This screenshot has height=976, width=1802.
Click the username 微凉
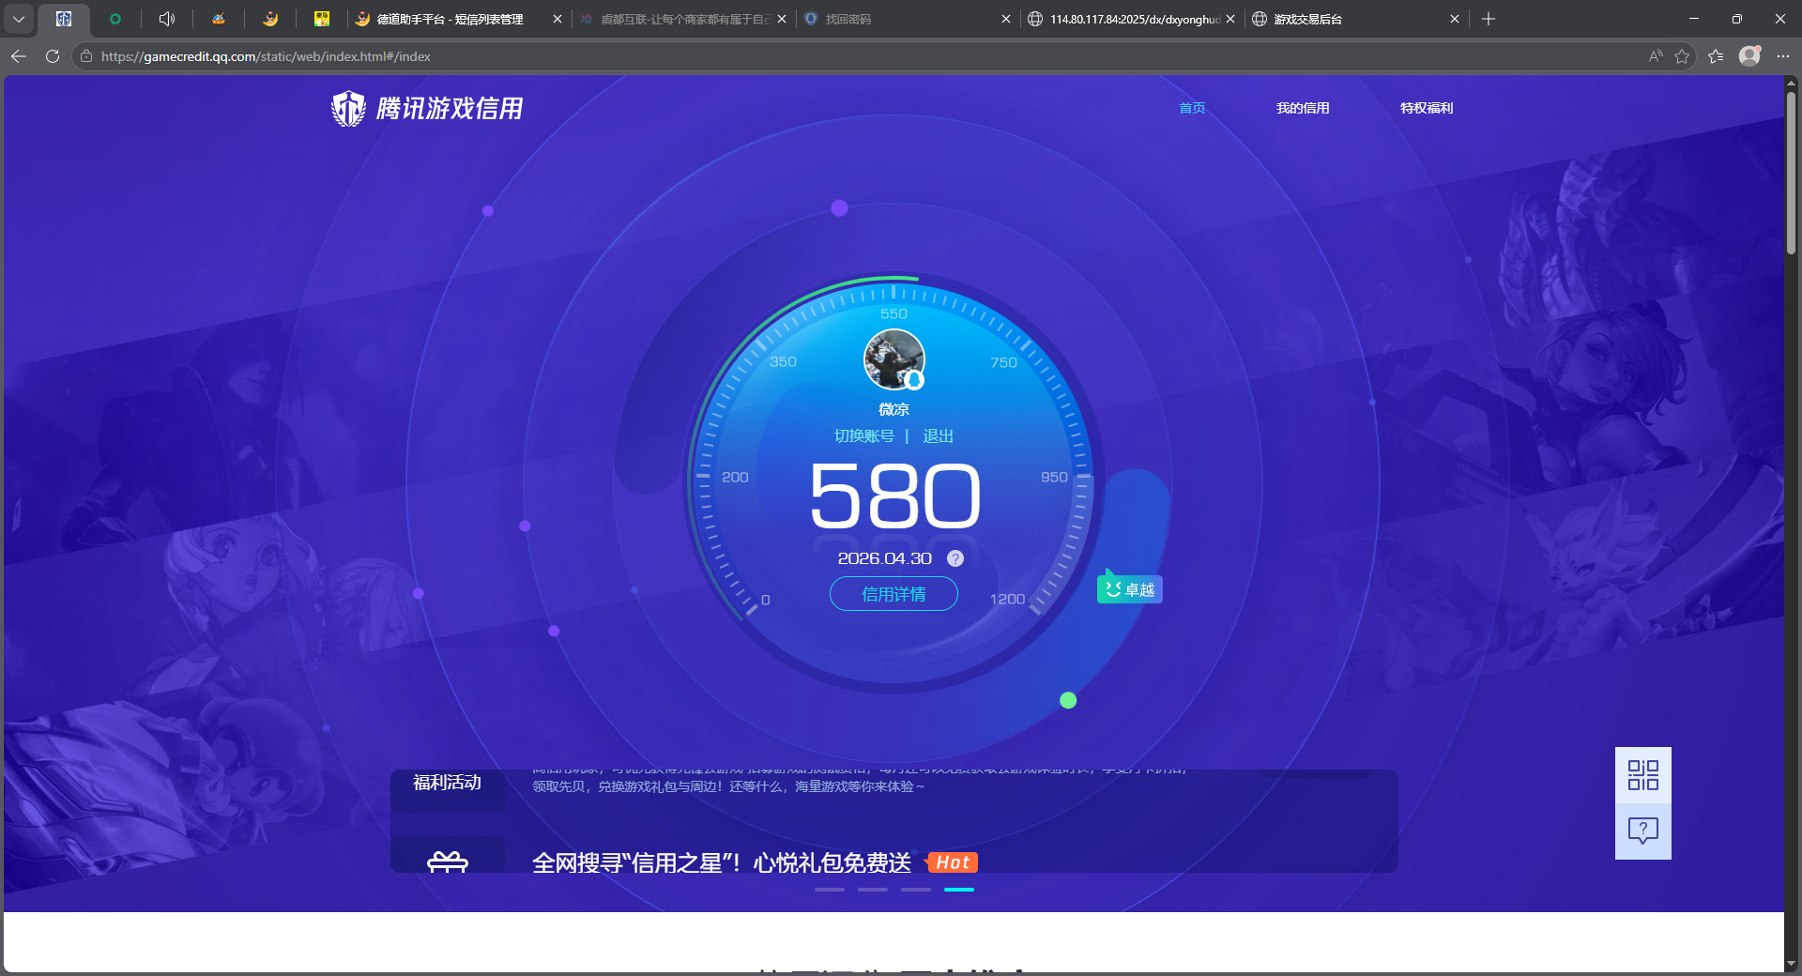pyautogui.click(x=893, y=409)
